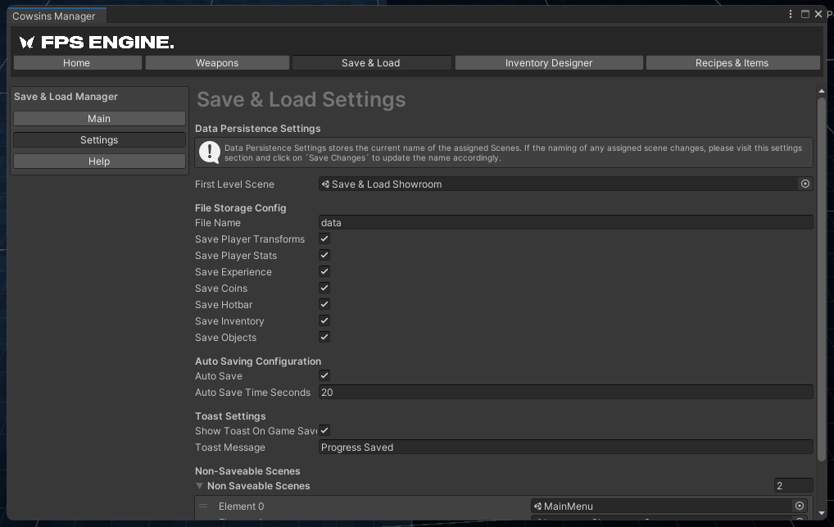Image resolution: width=834 pixels, height=527 pixels.
Task: Click the warning info icon in help box
Action: click(209, 152)
